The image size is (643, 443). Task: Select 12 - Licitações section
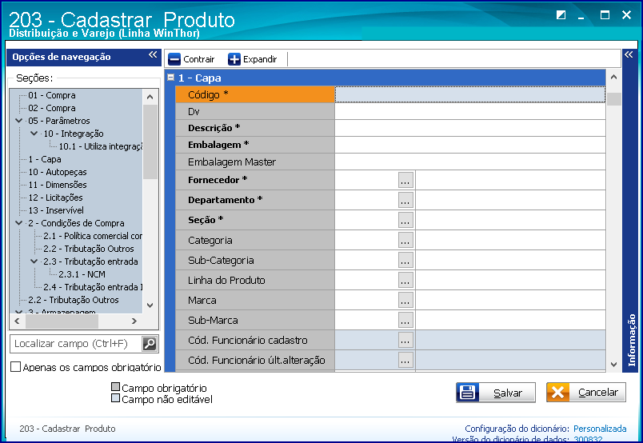(55, 198)
